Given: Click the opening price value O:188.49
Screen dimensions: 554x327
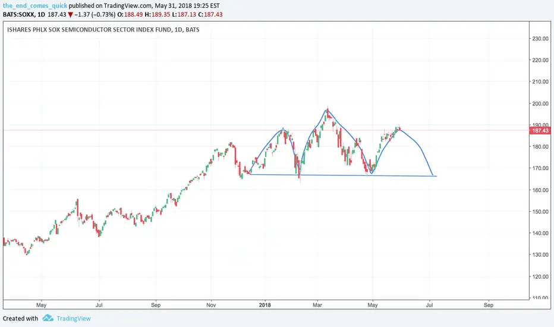Looking at the screenshot, I should 130,14.
